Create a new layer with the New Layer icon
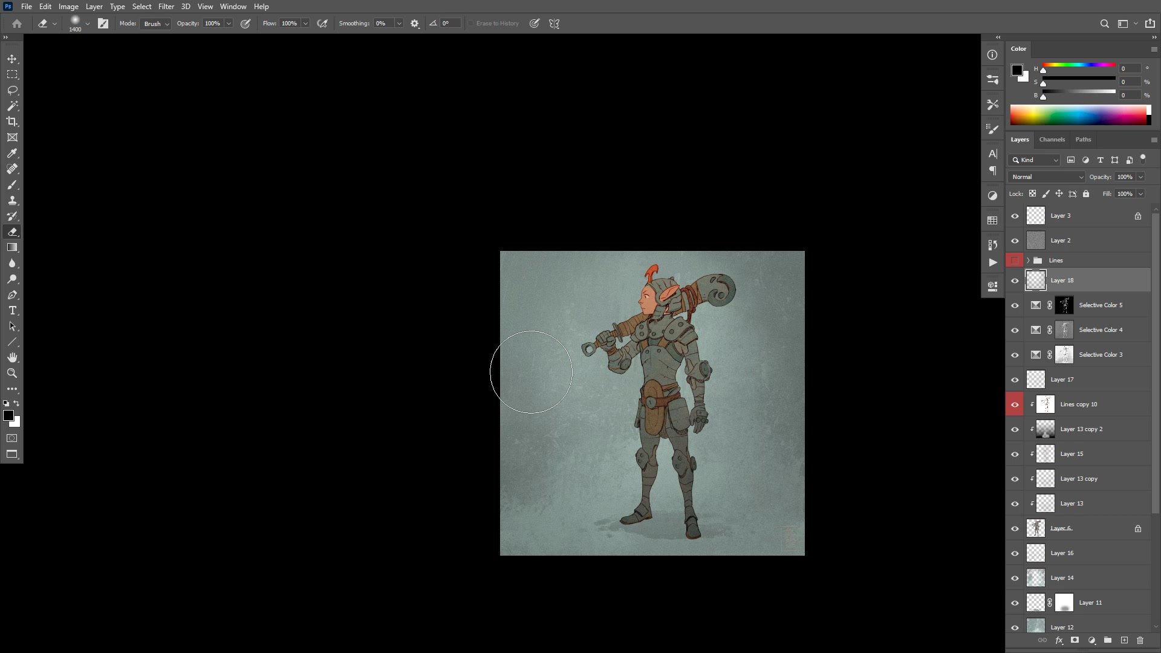Viewport: 1161px width, 653px height. click(x=1125, y=640)
